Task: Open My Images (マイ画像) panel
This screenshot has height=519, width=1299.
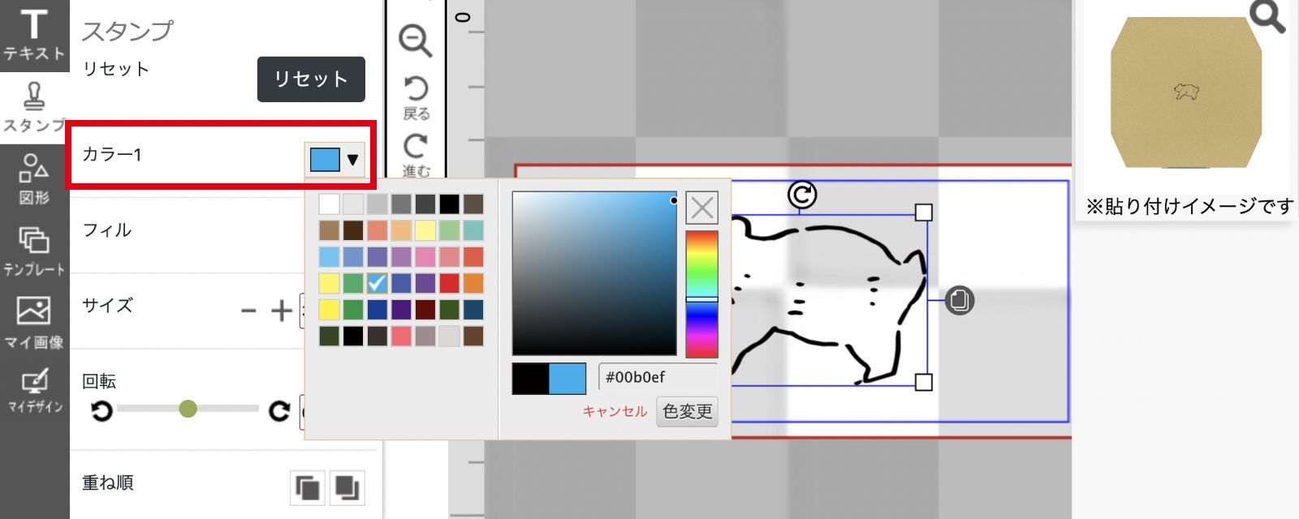Action: tap(34, 322)
